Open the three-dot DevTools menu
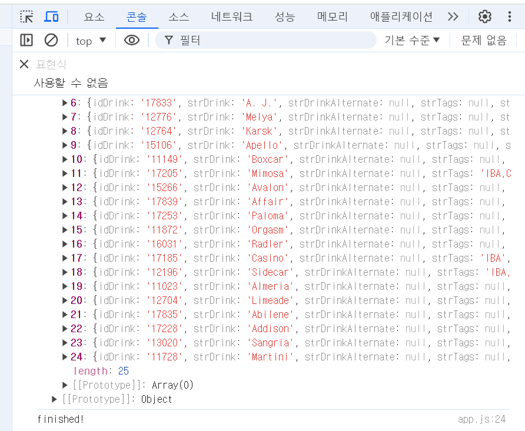The height and width of the screenshot is (431, 525). 509,16
